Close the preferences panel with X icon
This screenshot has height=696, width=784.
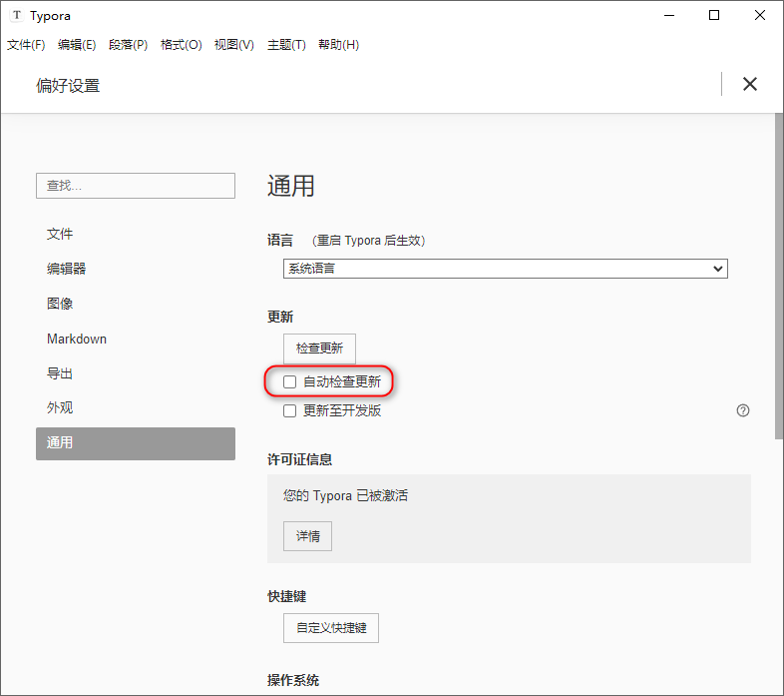749,84
